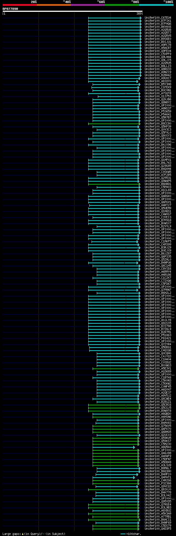Select the UniRef100_B6JZ87 label
176x536 pixels.
pos(158,254)
